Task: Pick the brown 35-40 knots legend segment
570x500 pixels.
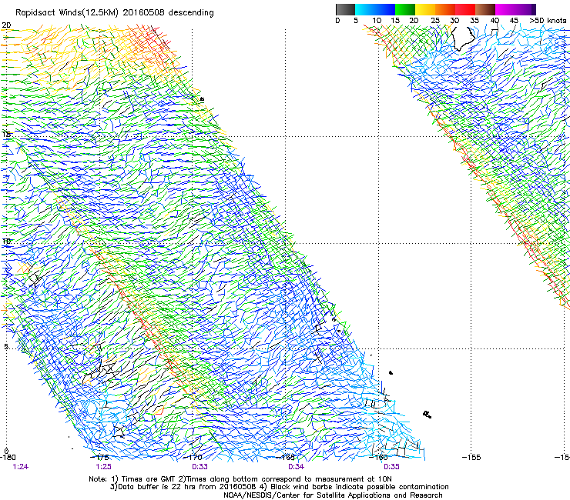Action: (x=485, y=9)
